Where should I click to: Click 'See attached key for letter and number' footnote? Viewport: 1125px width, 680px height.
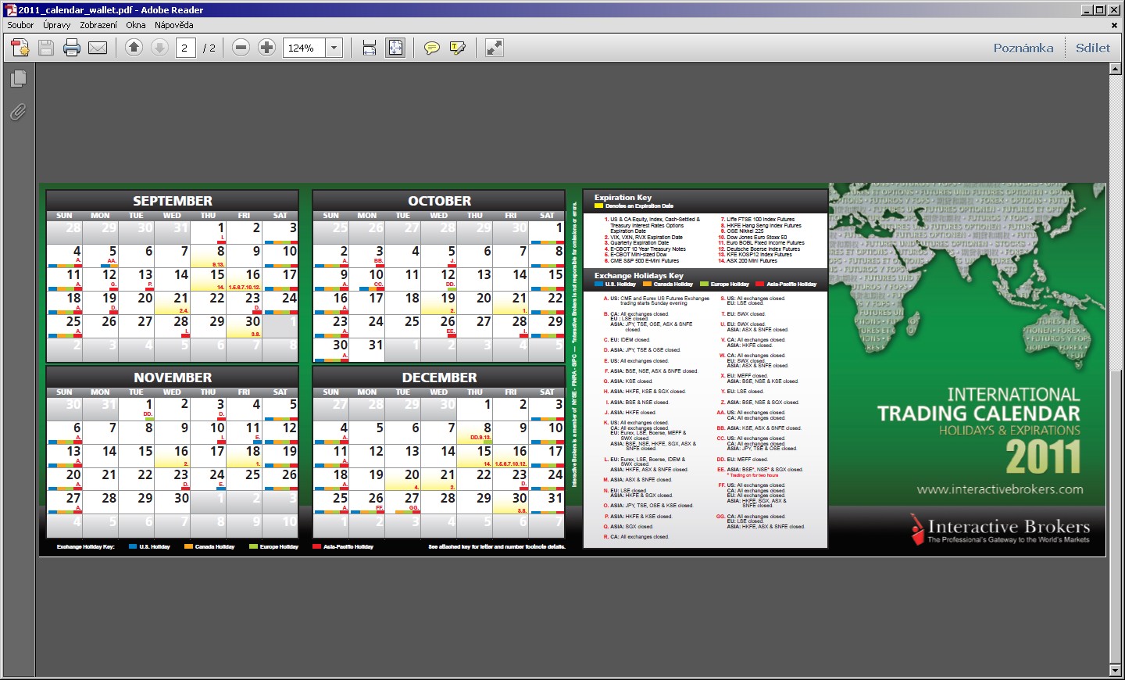click(x=497, y=546)
